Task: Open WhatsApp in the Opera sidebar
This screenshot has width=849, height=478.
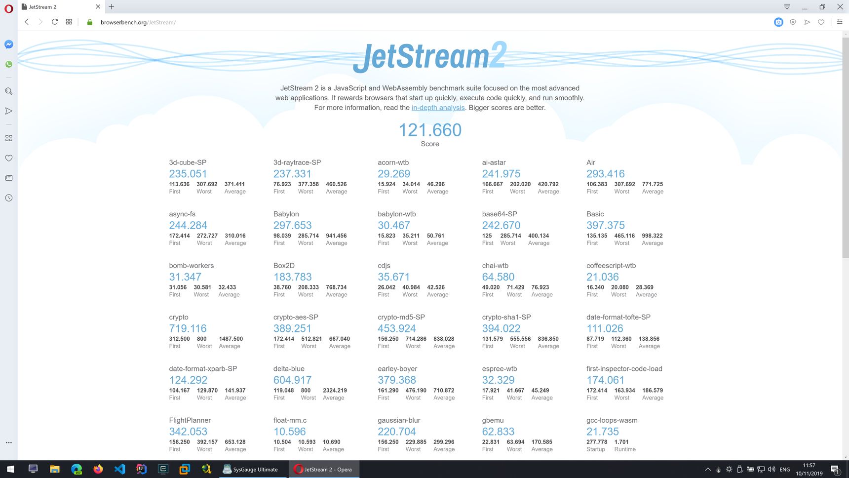Action: pos(8,64)
